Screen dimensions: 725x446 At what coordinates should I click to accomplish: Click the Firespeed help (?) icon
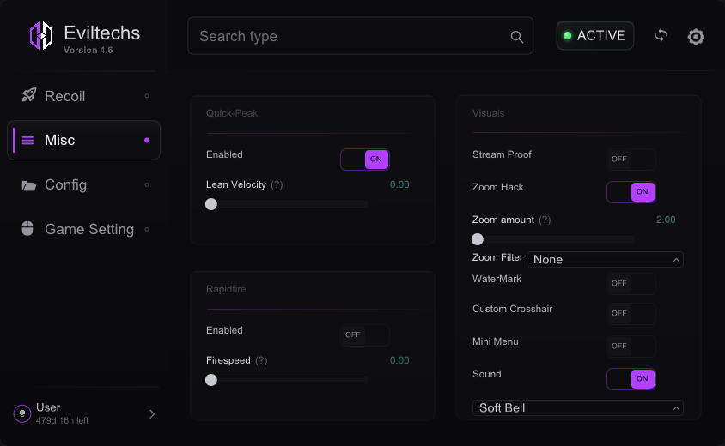(x=261, y=360)
